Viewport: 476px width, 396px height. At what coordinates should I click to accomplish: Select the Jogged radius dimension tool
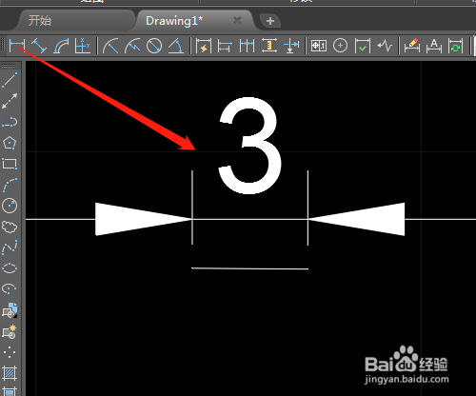pos(132,46)
